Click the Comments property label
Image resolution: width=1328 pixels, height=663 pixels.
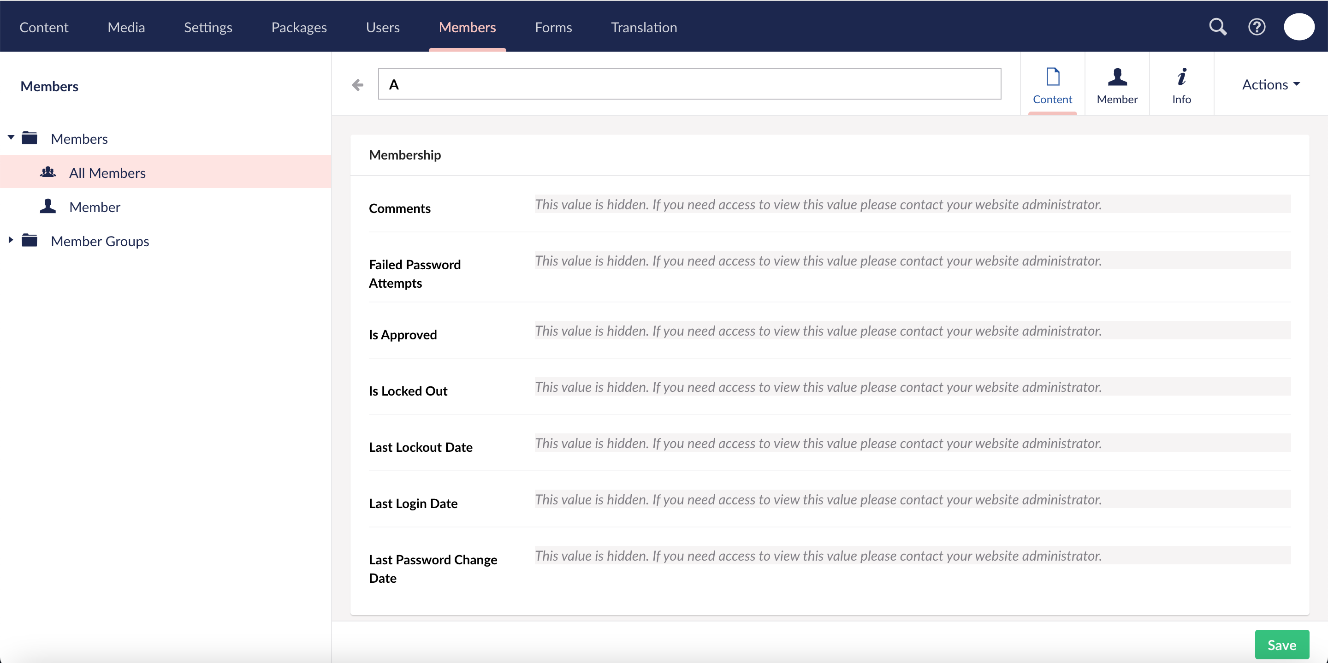(x=399, y=208)
